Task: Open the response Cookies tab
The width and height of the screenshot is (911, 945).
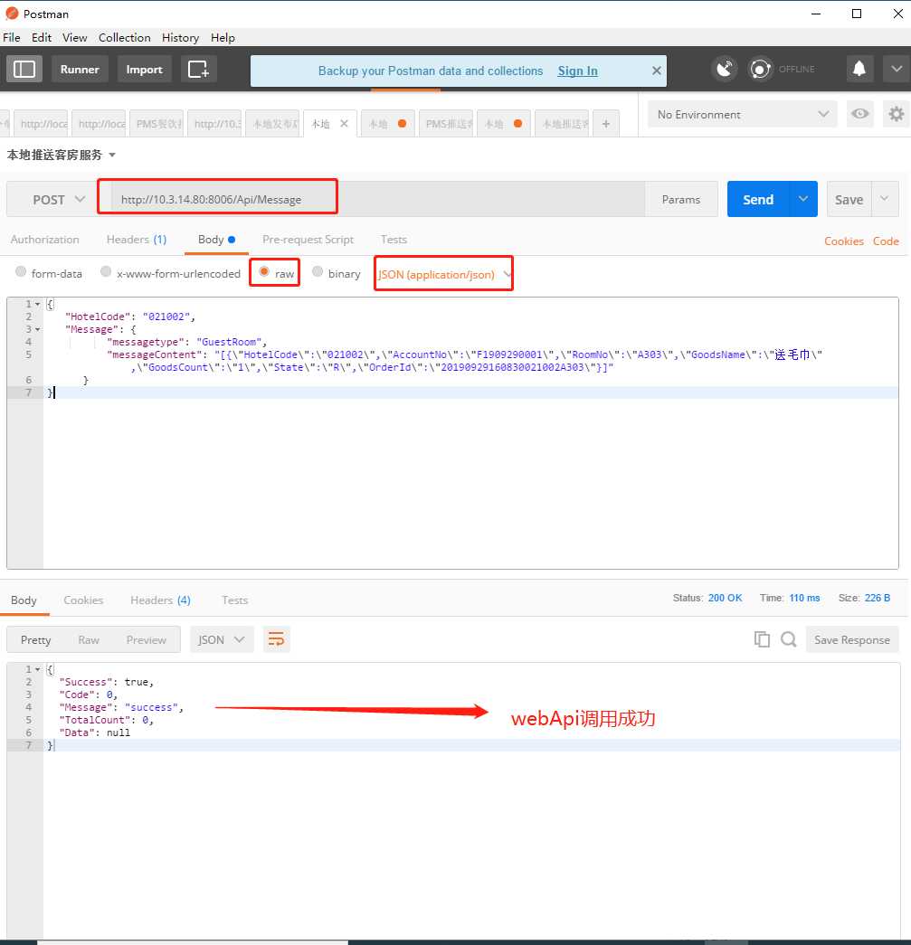Action: pyautogui.click(x=83, y=600)
